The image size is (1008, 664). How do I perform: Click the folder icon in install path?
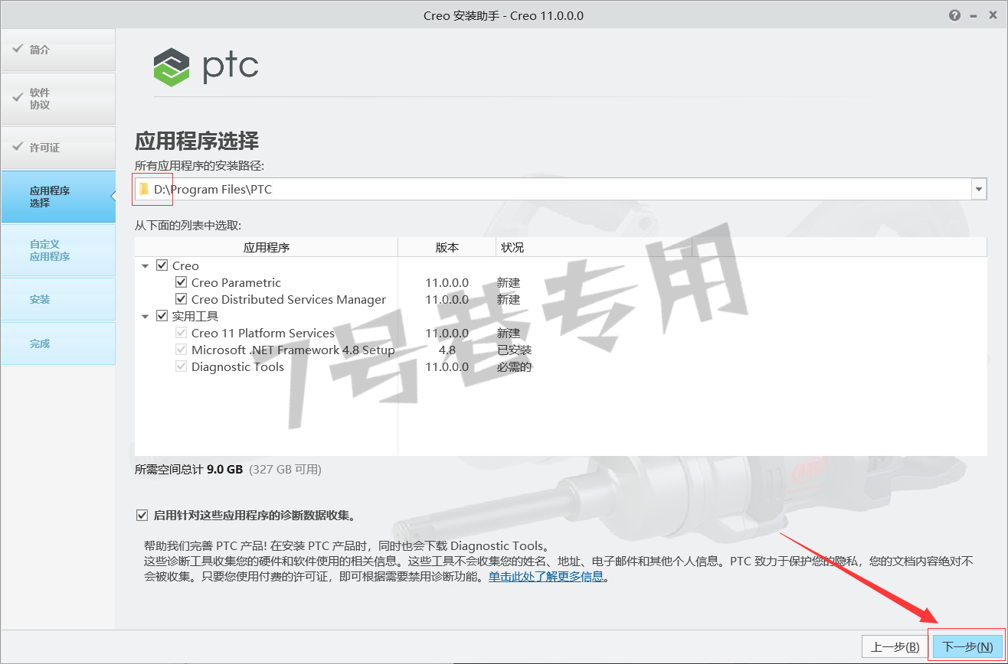click(143, 190)
